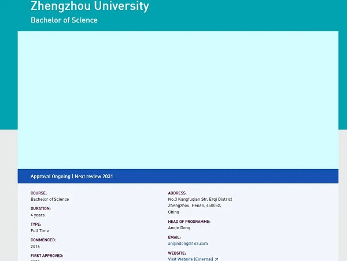Click the anqindong@163.com email link
This screenshot has height=261, width=347.
(x=187, y=244)
